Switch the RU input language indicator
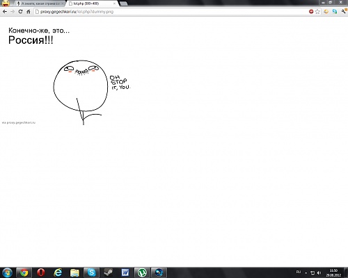The width and height of the screenshot is (348, 278). (x=299, y=272)
